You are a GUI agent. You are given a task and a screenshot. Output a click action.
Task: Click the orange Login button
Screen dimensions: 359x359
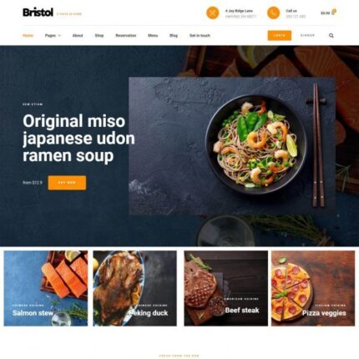[280, 36]
